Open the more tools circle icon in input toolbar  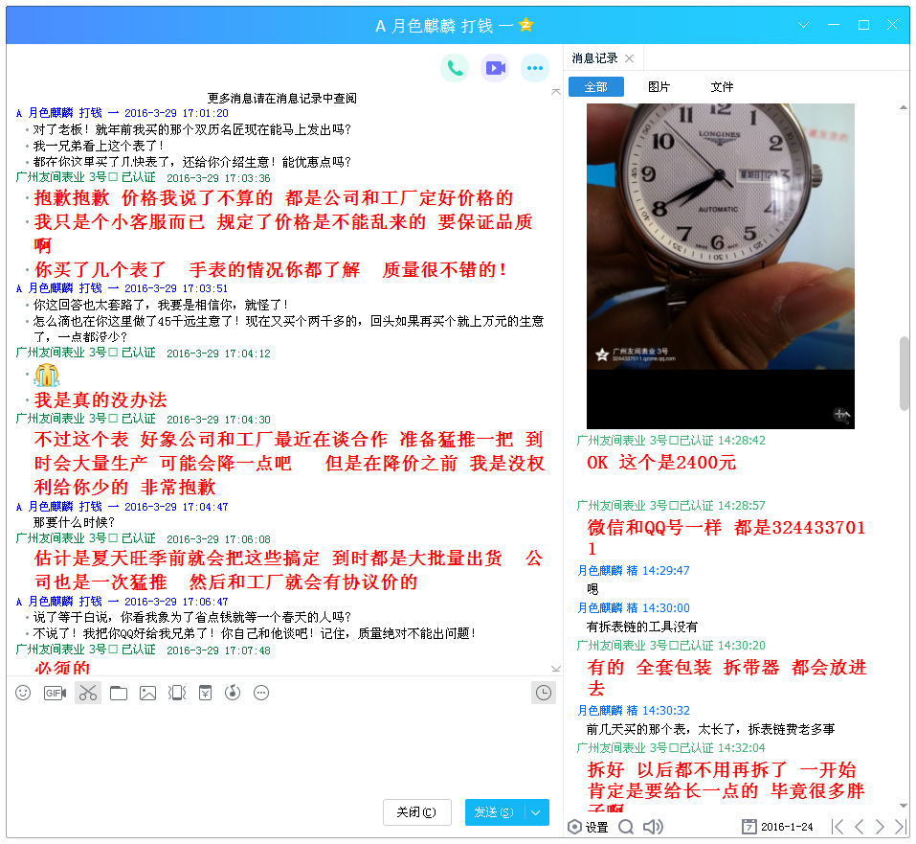(x=261, y=693)
